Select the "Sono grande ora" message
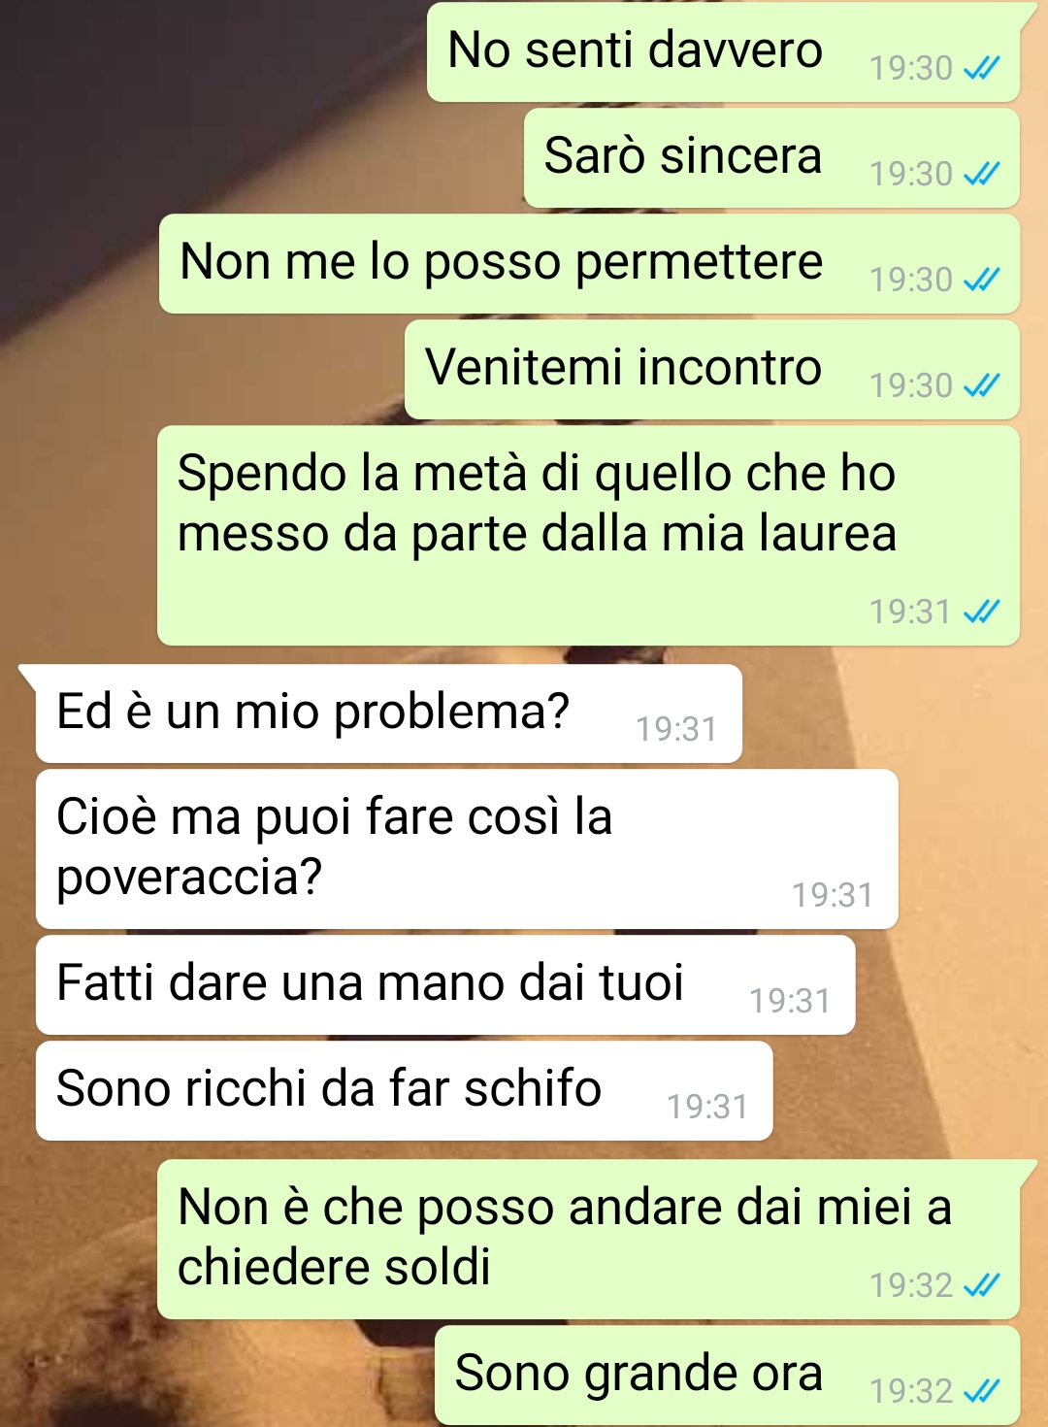1048x1427 pixels. (x=728, y=1376)
